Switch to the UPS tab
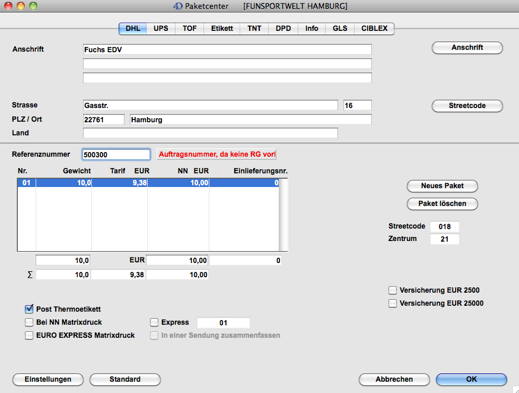 [x=161, y=28]
